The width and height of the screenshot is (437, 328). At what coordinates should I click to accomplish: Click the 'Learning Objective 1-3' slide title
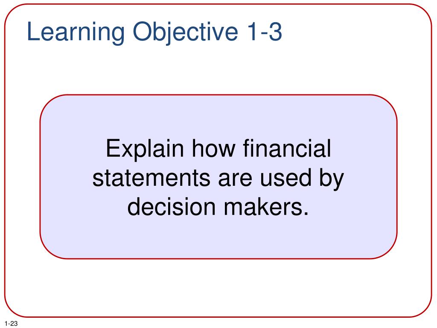[154, 32]
